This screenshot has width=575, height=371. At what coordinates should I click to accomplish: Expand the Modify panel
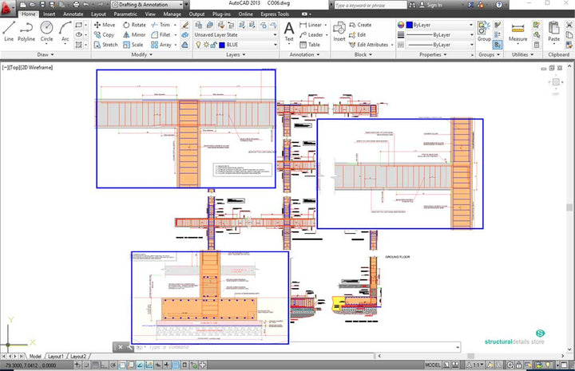click(142, 54)
